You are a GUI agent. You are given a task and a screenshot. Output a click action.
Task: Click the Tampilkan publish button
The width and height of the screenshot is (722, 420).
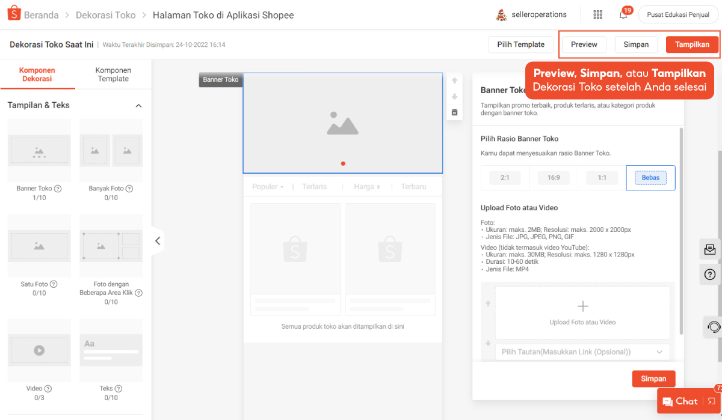point(692,44)
